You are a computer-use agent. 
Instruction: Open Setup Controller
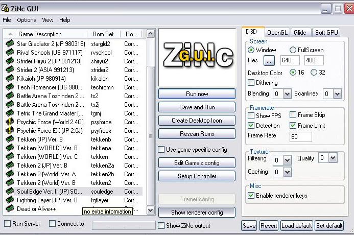point(197,176)
